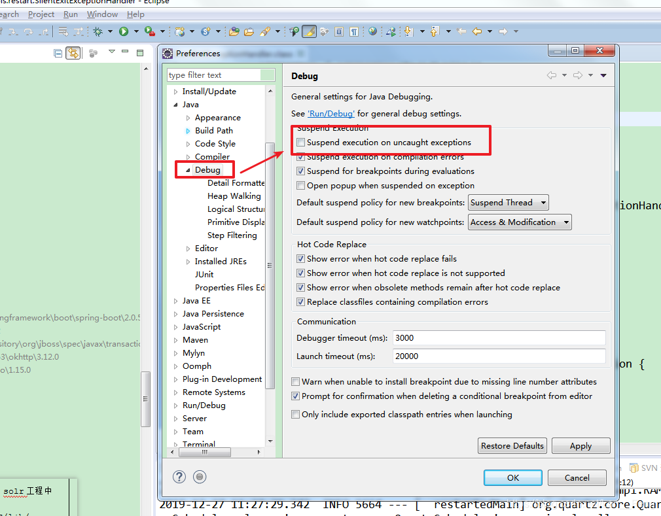Open the internal Web Browser globe icon
Image resolution: width=661 pixels, height=516 pixels.
pos(372,31)
